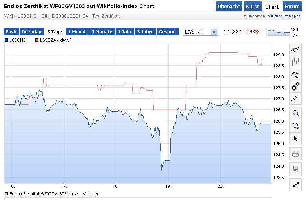
Task: Open the L&S RT exchange dropdown
Action: pyautogui.click(x=200, y=32)
